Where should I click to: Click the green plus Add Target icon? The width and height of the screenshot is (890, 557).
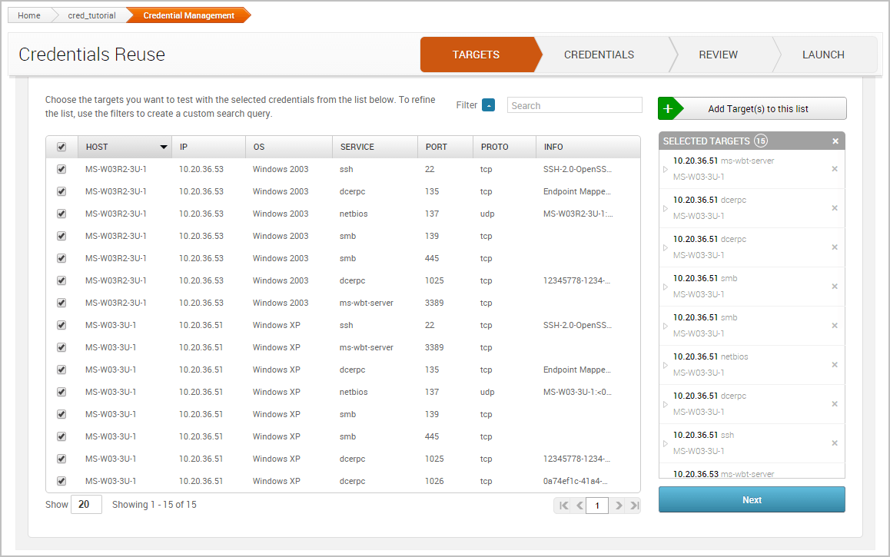[x=668, y=109]
